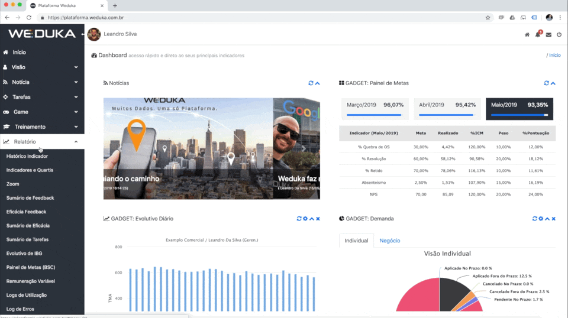Switch to Individual demand tab
Viewport: 568px width, 318px height.
click(356, 241)
